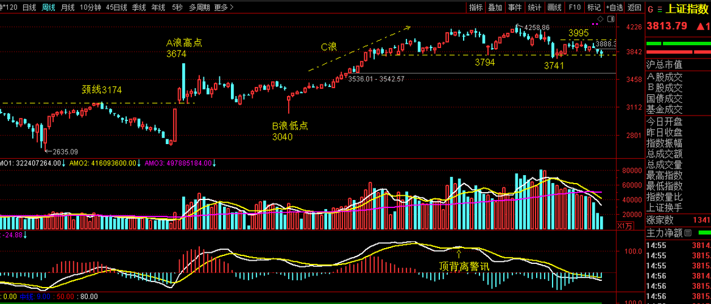The height and width of the screenshot is (304, 711).
Task: Open F10 company info
Action: click(575, 7)
